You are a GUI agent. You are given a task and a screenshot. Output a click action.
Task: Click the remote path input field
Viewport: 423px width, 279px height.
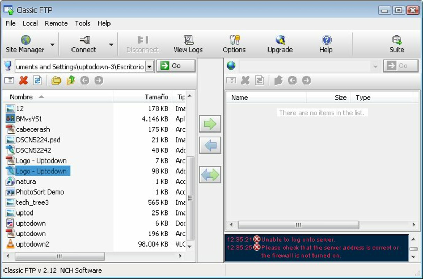click(x=304, y=66)
